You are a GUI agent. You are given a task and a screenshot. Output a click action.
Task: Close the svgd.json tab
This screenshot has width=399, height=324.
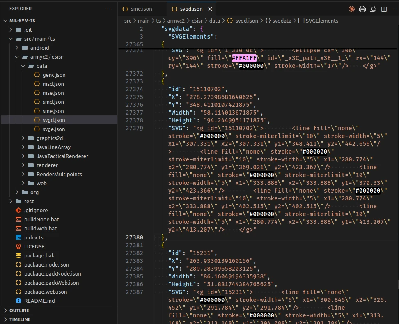coord(210,9)
